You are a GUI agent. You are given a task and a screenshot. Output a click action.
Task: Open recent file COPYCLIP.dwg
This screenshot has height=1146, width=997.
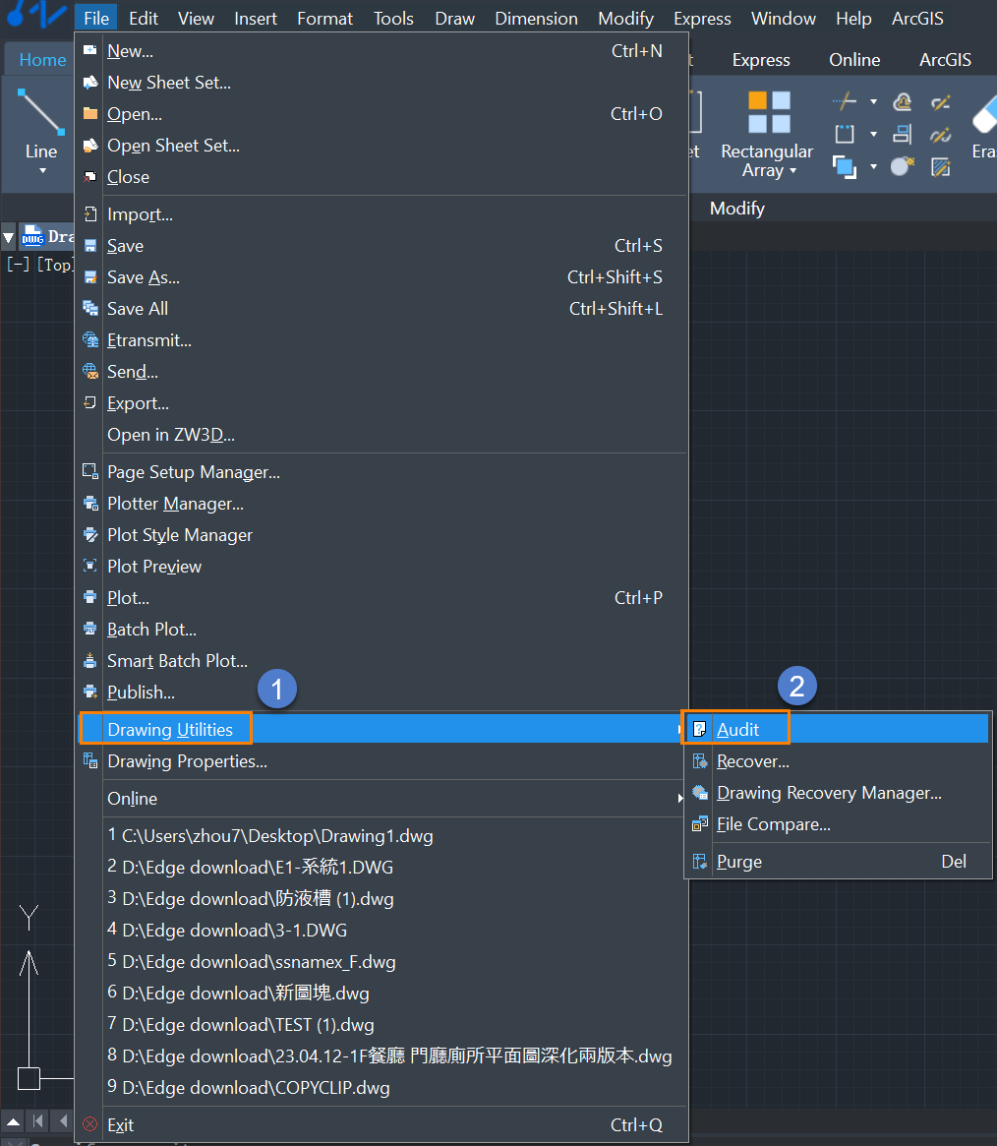coord(382,1087)
